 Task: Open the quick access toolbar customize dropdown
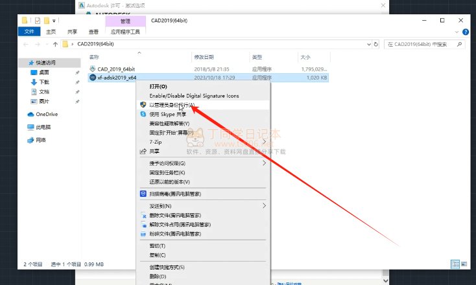coord(54,21)
